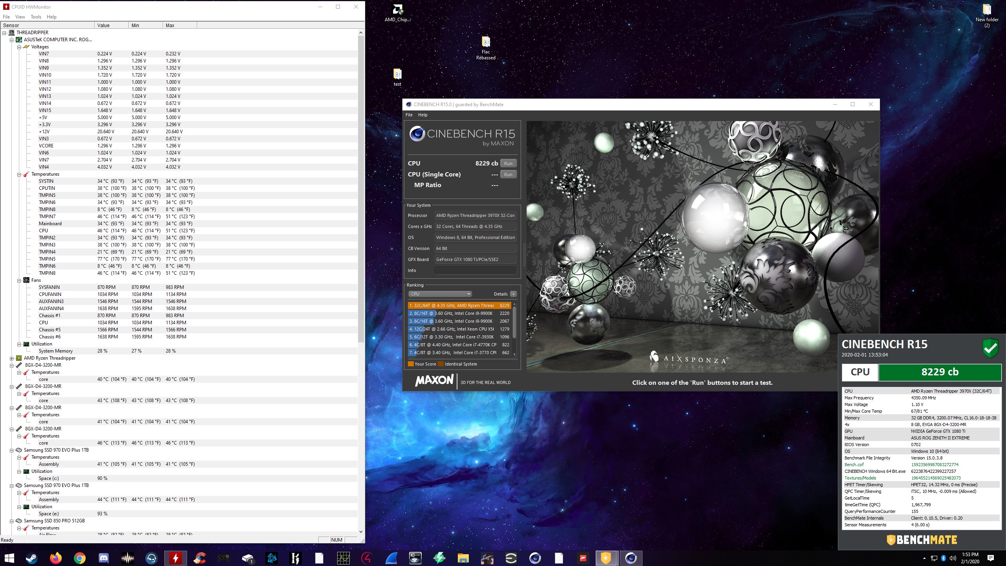1006x566 pixels.
Task: Click the ranking Details arrow button
Action: (513, 294)
